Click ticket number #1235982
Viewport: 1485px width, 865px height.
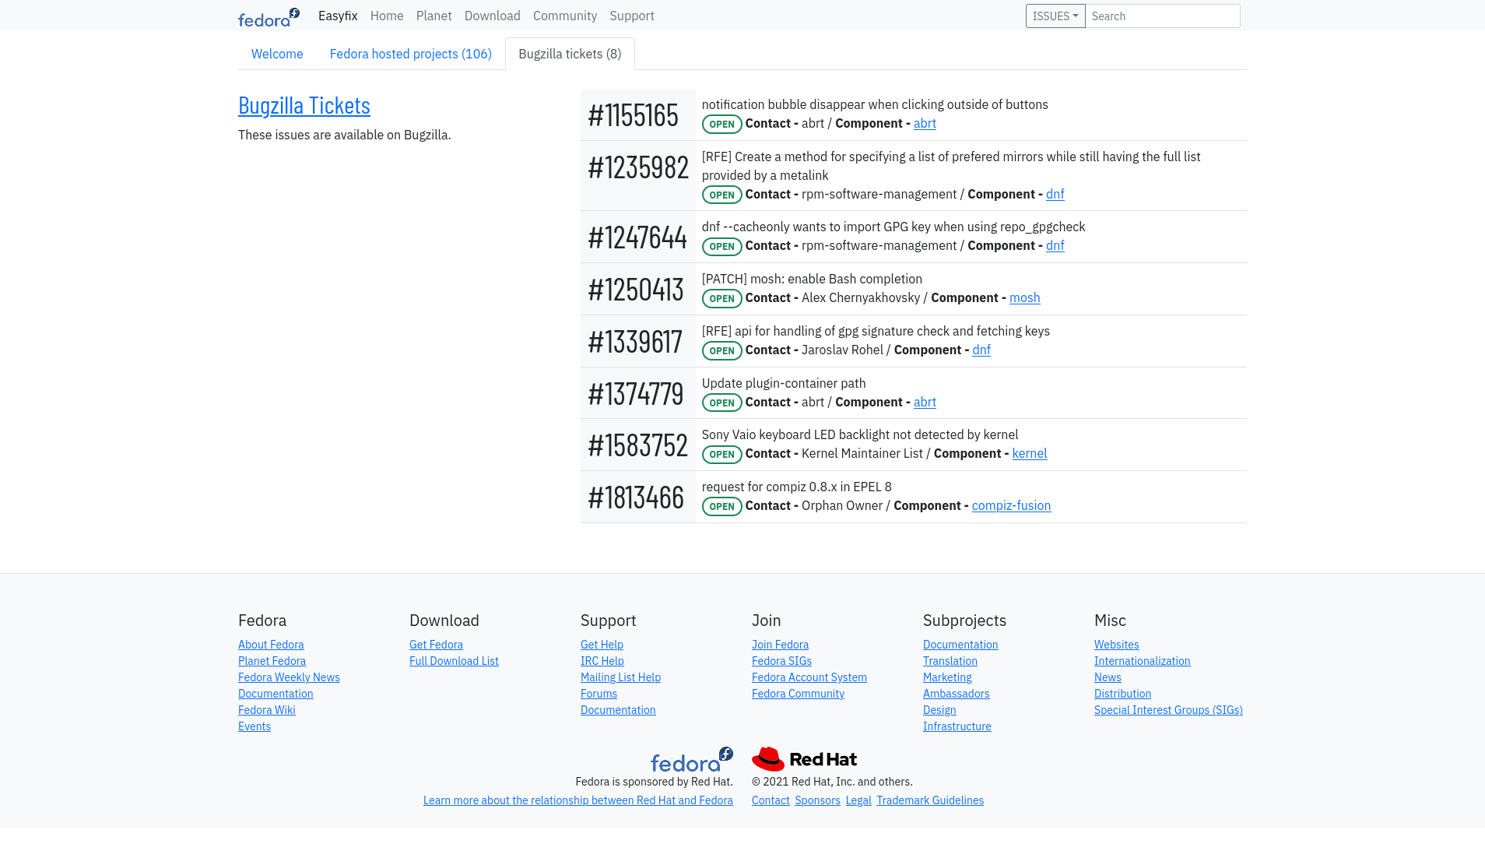tap(638, 167)
